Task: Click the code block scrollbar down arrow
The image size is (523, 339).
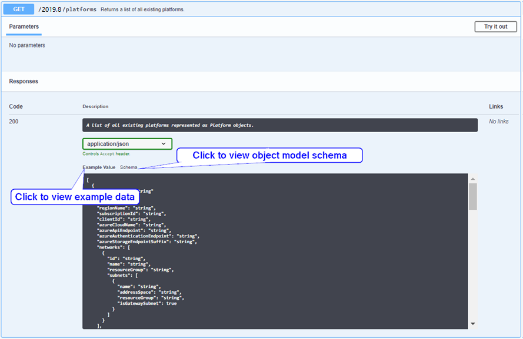Action: [472, 324]
